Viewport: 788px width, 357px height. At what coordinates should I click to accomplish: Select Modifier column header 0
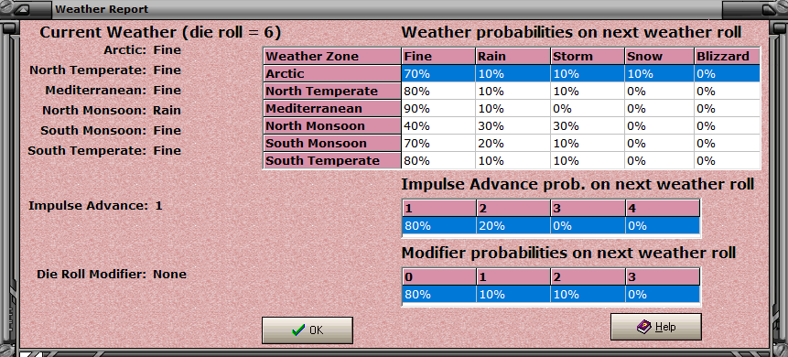[x=439, y=276]
